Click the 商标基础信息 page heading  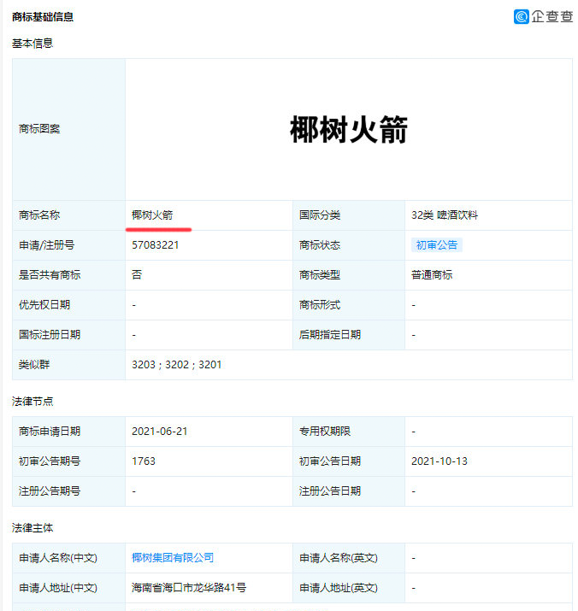[43, 17]
